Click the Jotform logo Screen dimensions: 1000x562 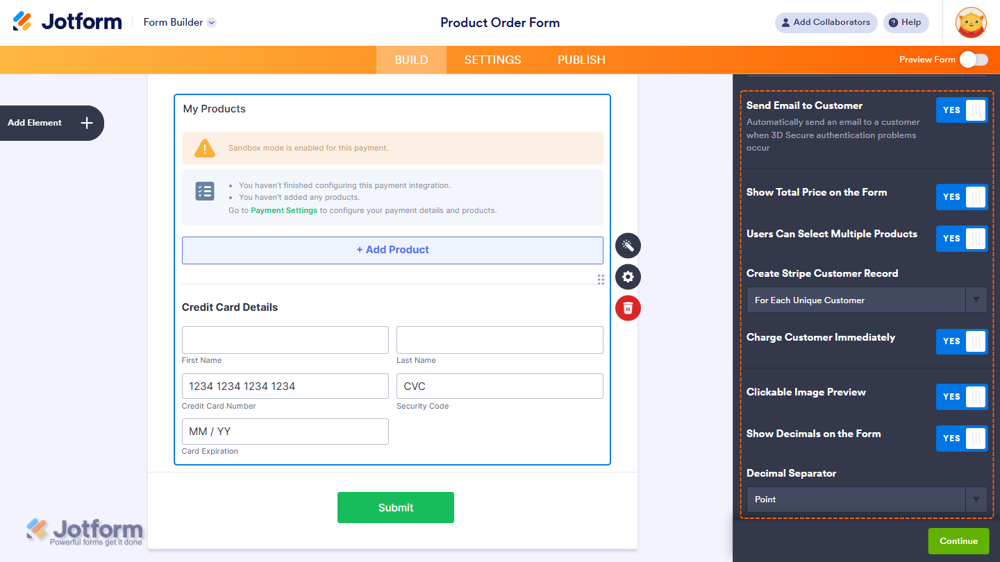tap(67, 21)
